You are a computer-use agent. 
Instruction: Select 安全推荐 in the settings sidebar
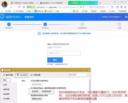pyautogui.click(x=6, y=94)
